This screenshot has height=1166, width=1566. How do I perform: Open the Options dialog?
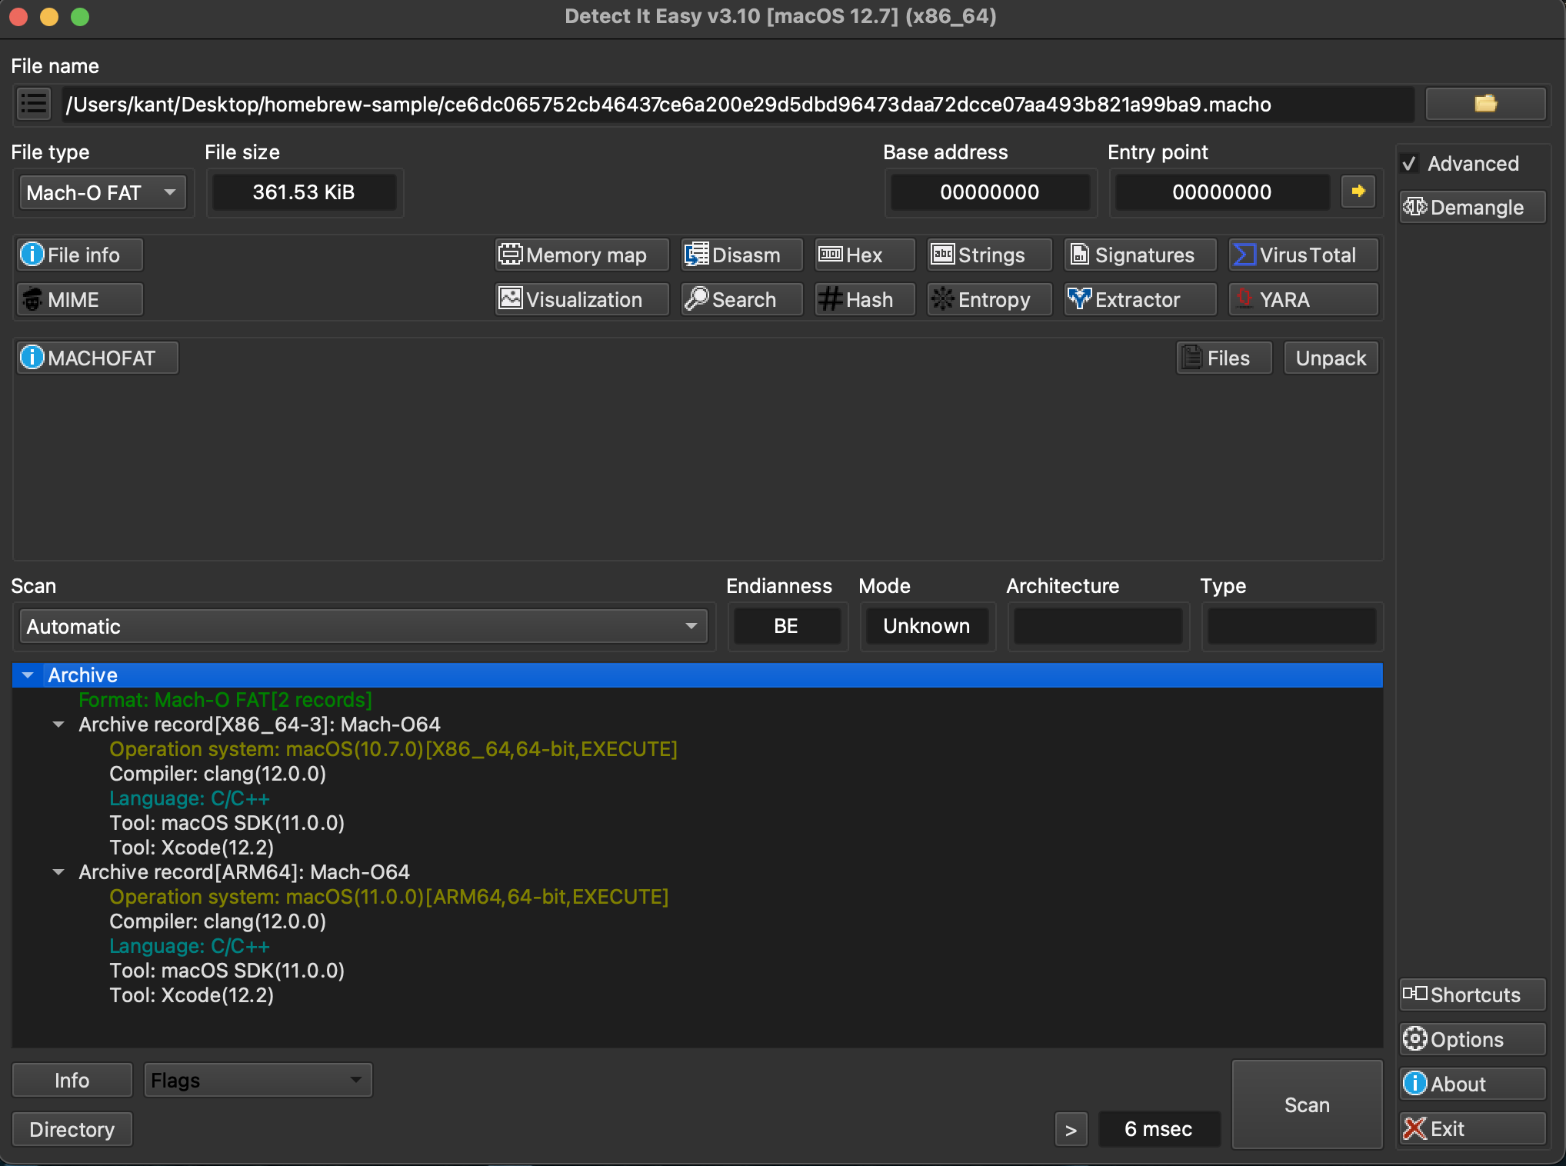tap(1472, 1039)
